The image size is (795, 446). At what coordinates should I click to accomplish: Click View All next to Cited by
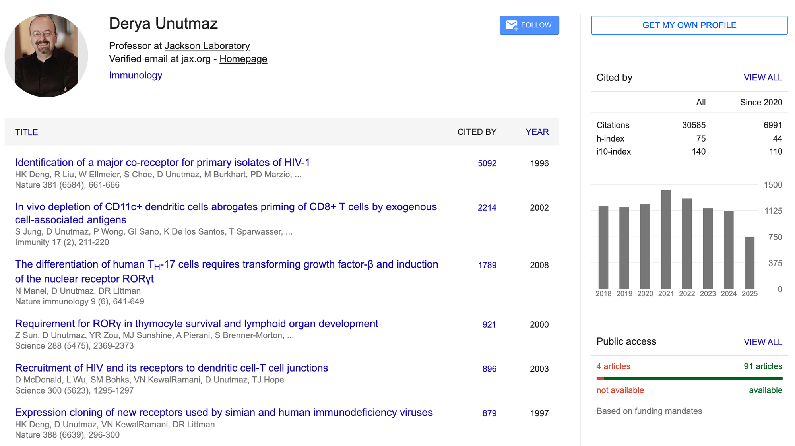point(762,78)
